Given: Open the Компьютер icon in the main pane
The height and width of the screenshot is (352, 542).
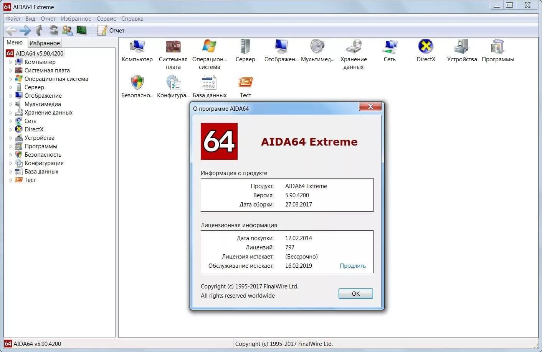Looking at the screenshot, I should [137, 47].
